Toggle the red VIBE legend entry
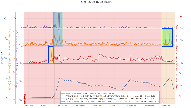 pyautogui.click(x=110, y=101)
